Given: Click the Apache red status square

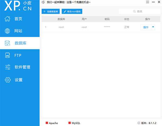Looking at the screenshot, I should [47, 123].
